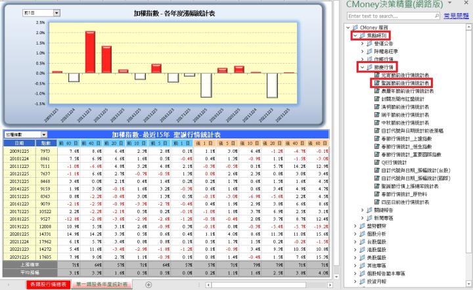Select the tallest red bar for 20111223
473x290 pixels.
[90, 52]
